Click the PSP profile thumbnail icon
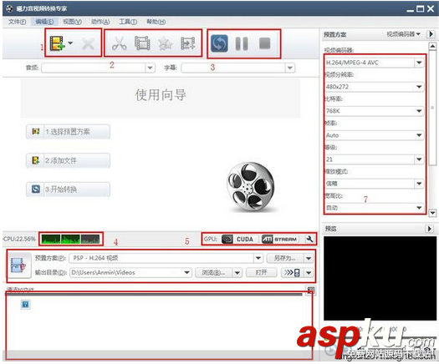The image size is (439, 364). click(x=18, y=265)
